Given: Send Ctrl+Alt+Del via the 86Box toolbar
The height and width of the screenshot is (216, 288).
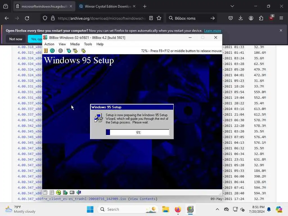Looking at the screenshot, I should pos(69,51).
